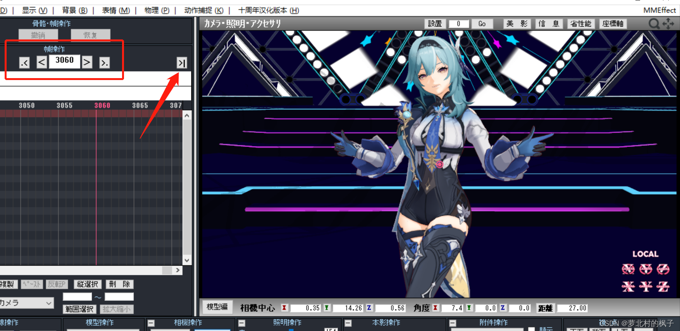Click the local Y rotate camera icon
680x331 pixels.
(x=646, y=269)
